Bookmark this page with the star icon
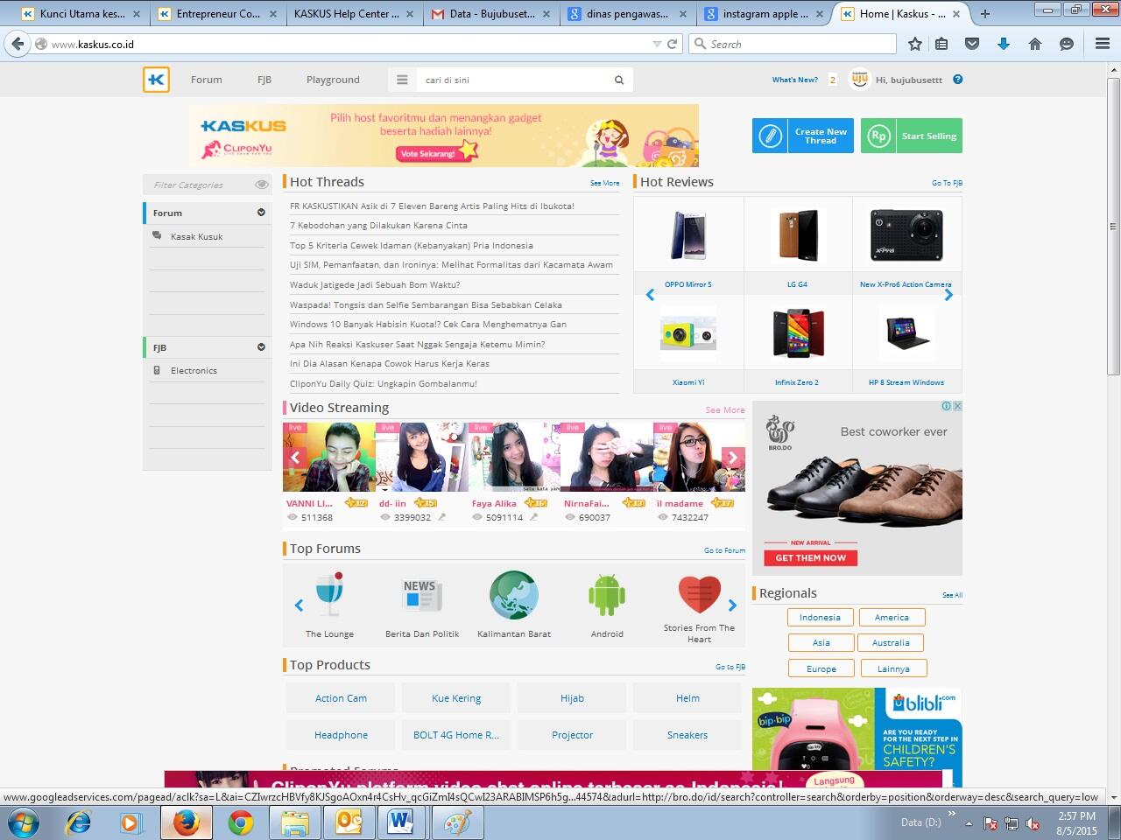The height and width of the screenshot is (840, 1121). click(x=915, y=44)
